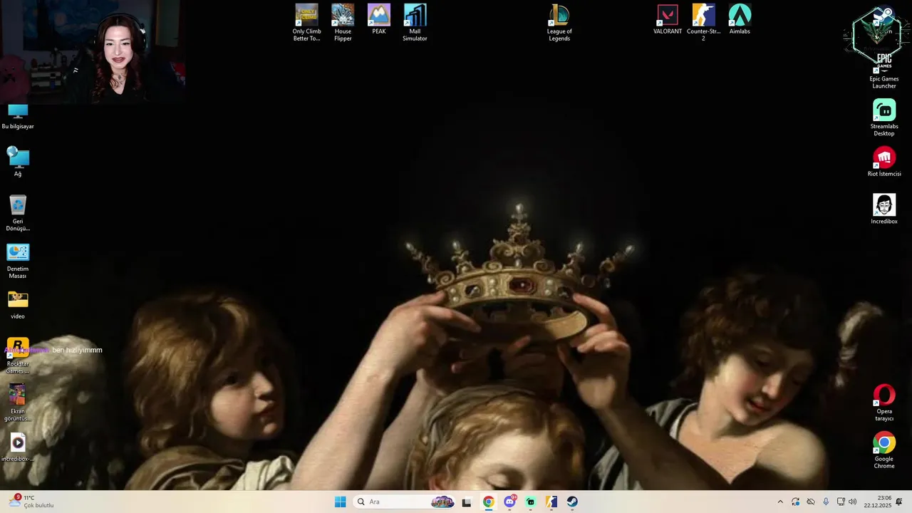Open the Windows Start menu
Viewport: 912px width, 513px height.
tap(341, 502)
